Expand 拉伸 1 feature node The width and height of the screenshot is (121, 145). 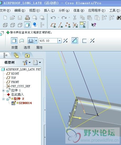(x=3, y=90)
